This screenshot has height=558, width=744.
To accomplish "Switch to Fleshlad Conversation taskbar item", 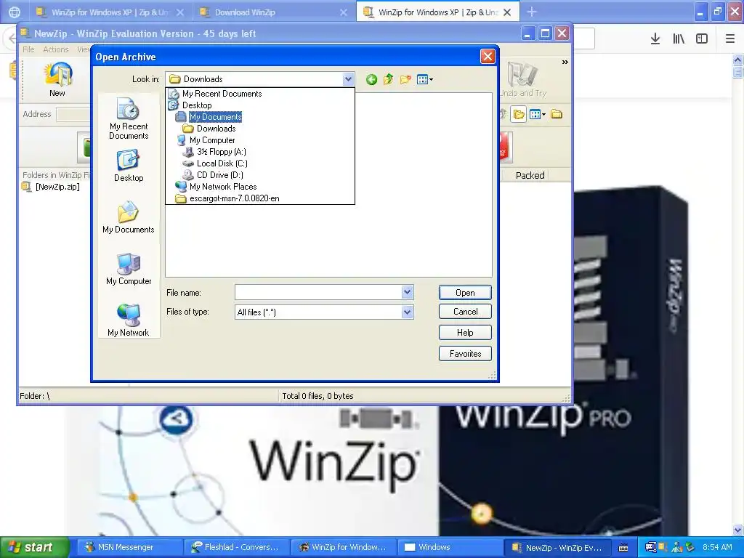I will (x=235, y=547).
